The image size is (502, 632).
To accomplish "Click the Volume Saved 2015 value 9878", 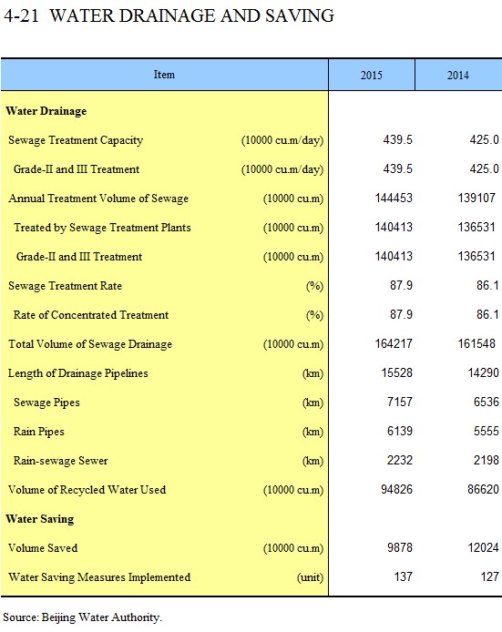I will (400, 547).
